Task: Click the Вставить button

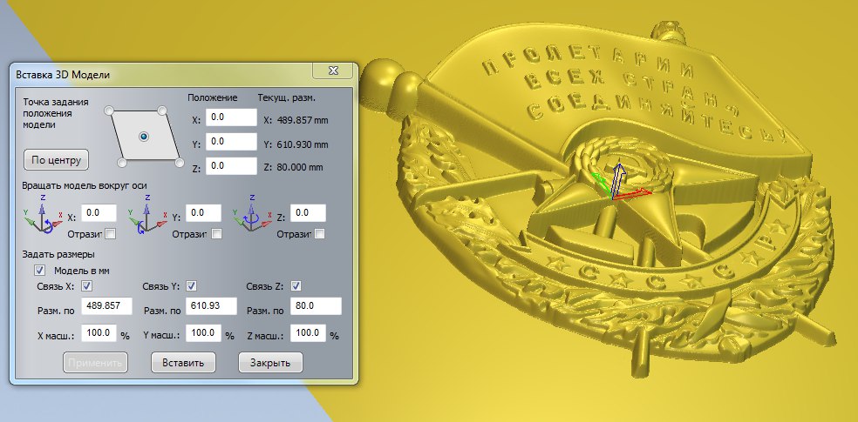Action: [183, 363]
